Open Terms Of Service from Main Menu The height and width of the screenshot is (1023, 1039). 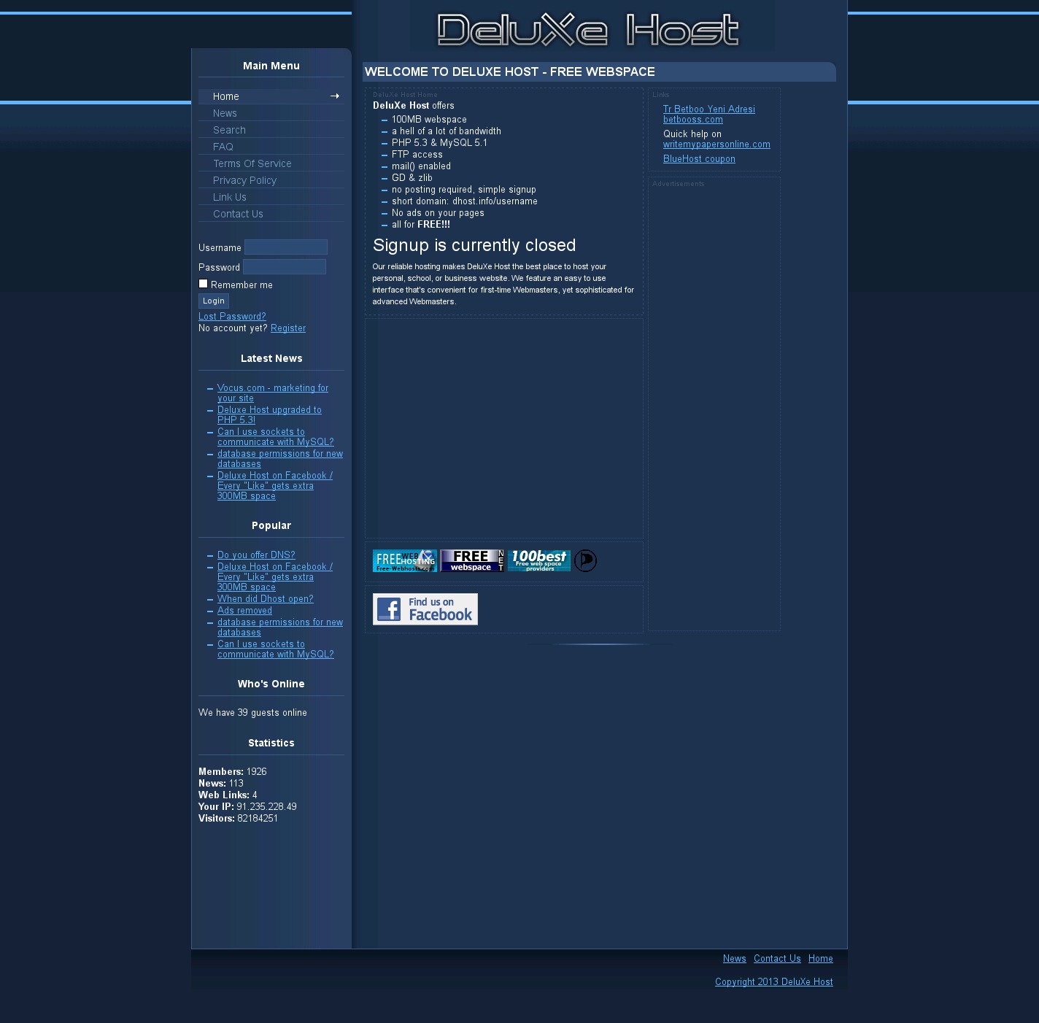[x=252, y=163]
